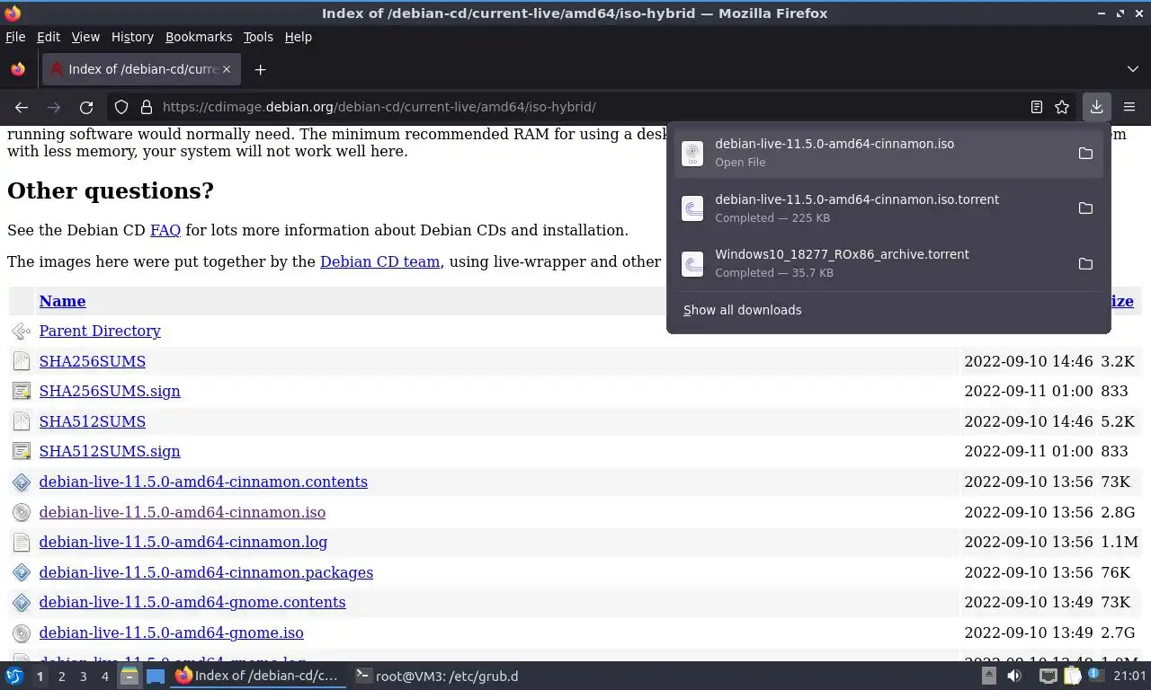This screenshot has width=1151, height=690.
Task: Select the Index of /debian-cd browser tab
Action: tap(141, 69)
